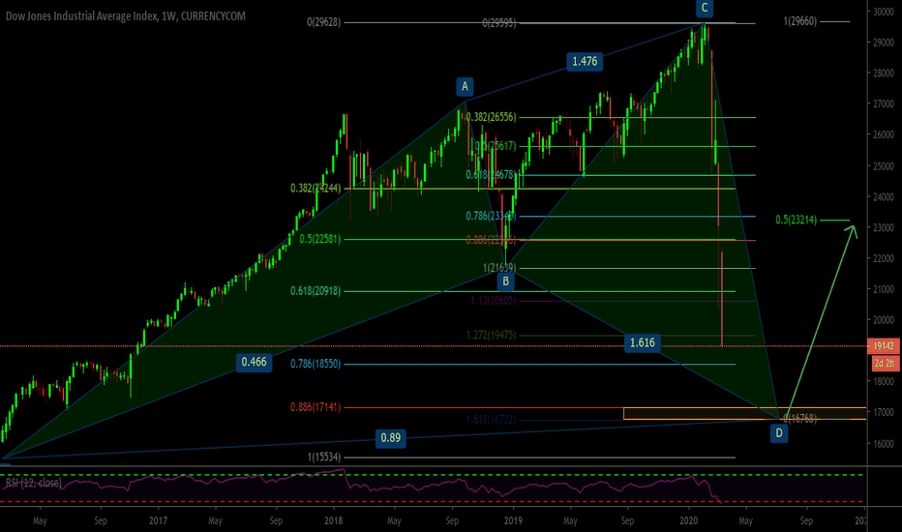Click the 1(21659) retracement label
The image size is (902, 532).
tap(499, 267)
